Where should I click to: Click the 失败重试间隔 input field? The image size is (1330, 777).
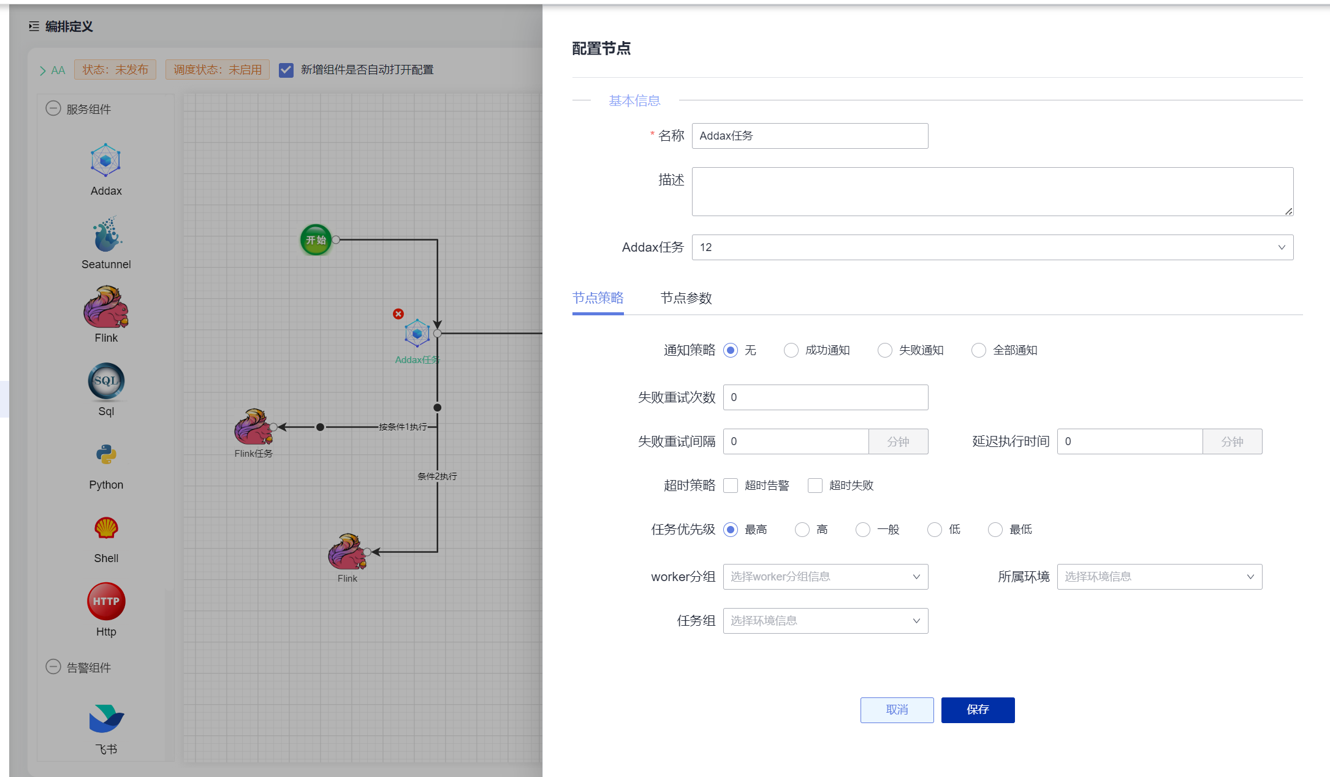click(x=796, y=441)
